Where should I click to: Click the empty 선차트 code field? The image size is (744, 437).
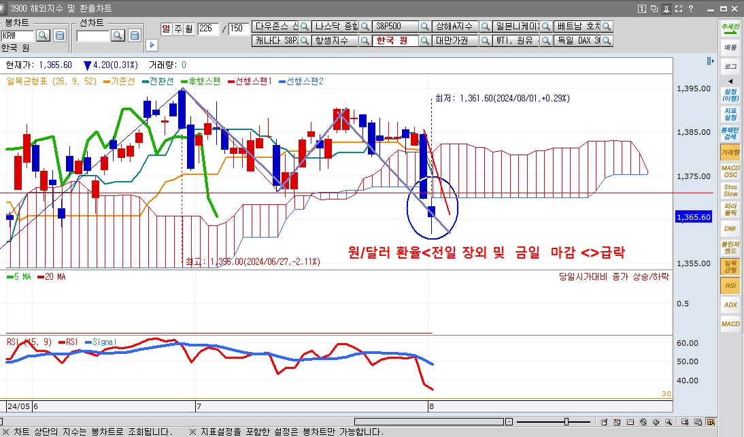(x=93, y=35)
